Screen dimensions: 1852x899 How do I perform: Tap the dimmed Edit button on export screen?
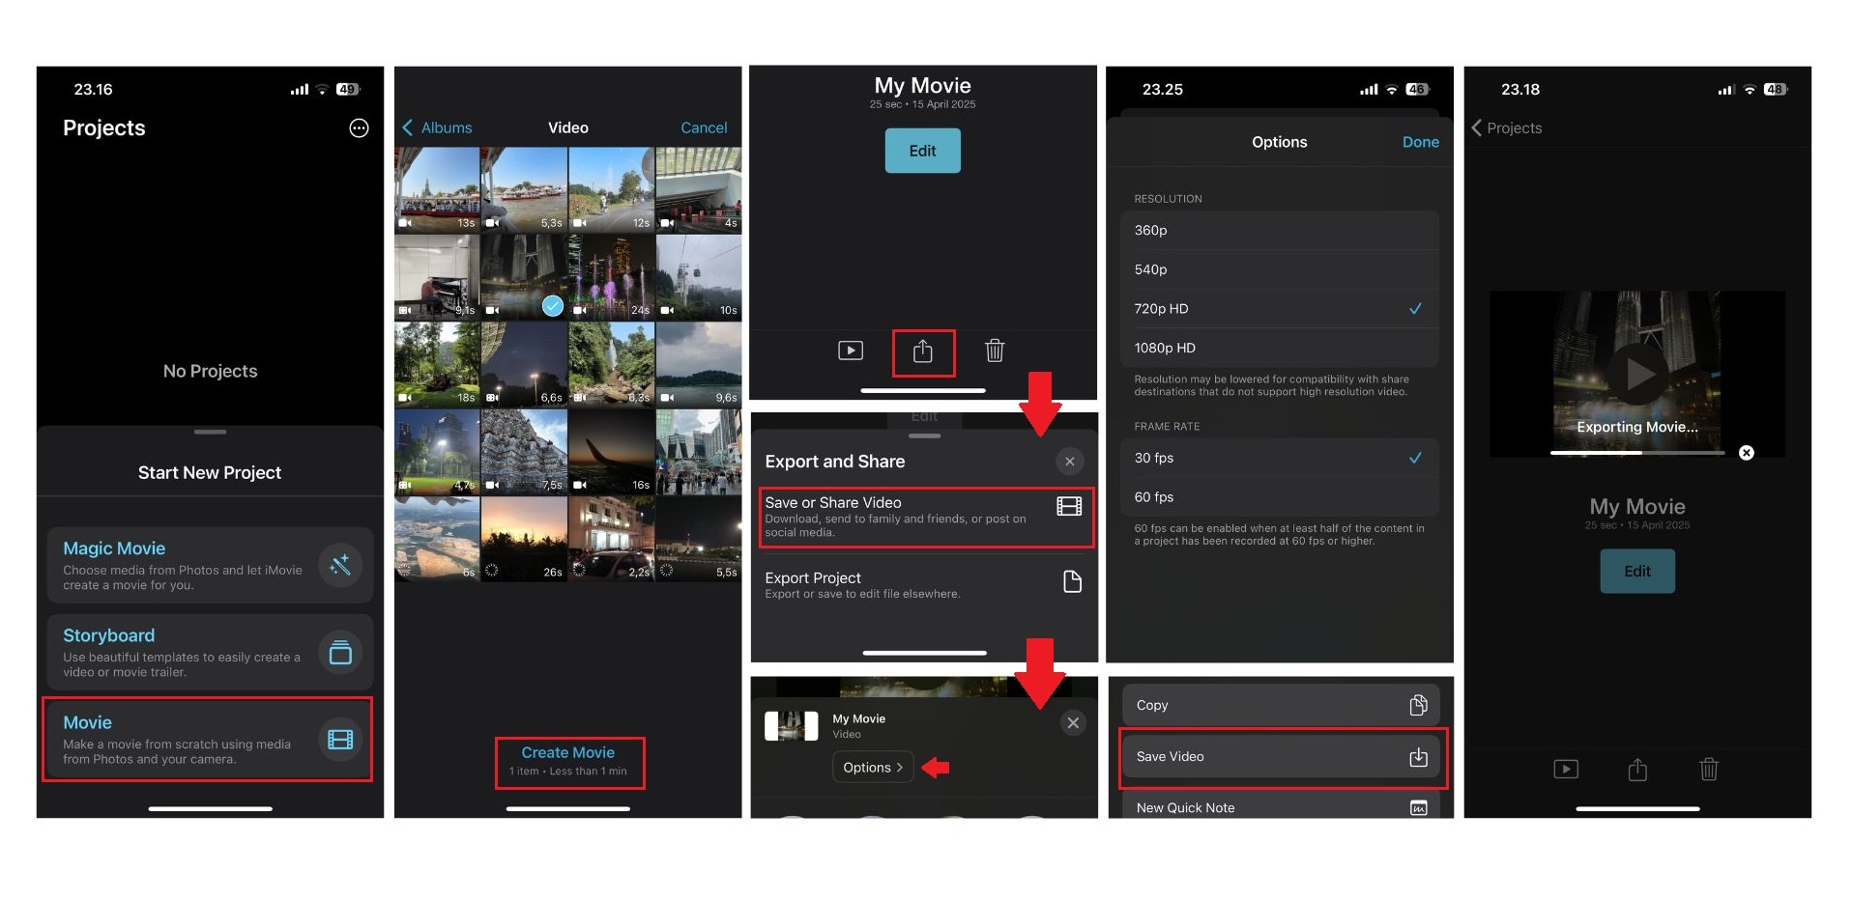[x=1637, y=571]
